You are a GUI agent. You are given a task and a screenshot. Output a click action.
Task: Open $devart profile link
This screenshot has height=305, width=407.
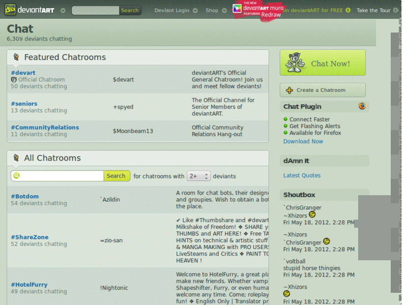(123, 79)
